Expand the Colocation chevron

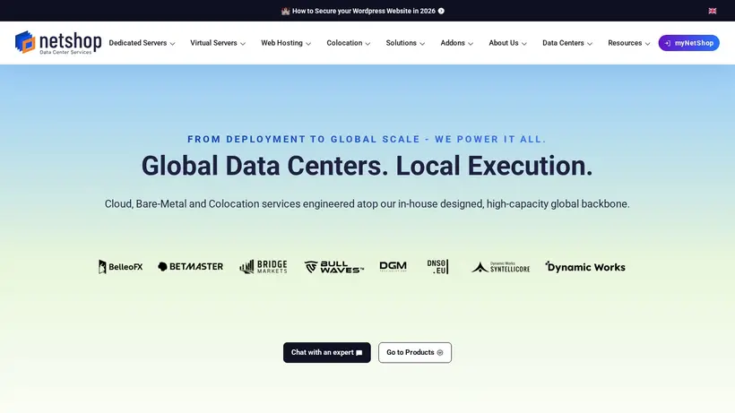[x=368, y=44]
